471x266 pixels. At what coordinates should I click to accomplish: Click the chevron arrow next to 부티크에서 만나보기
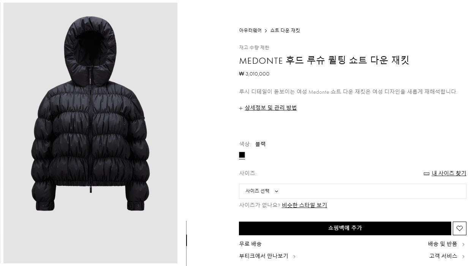click(x=294, y=257)
